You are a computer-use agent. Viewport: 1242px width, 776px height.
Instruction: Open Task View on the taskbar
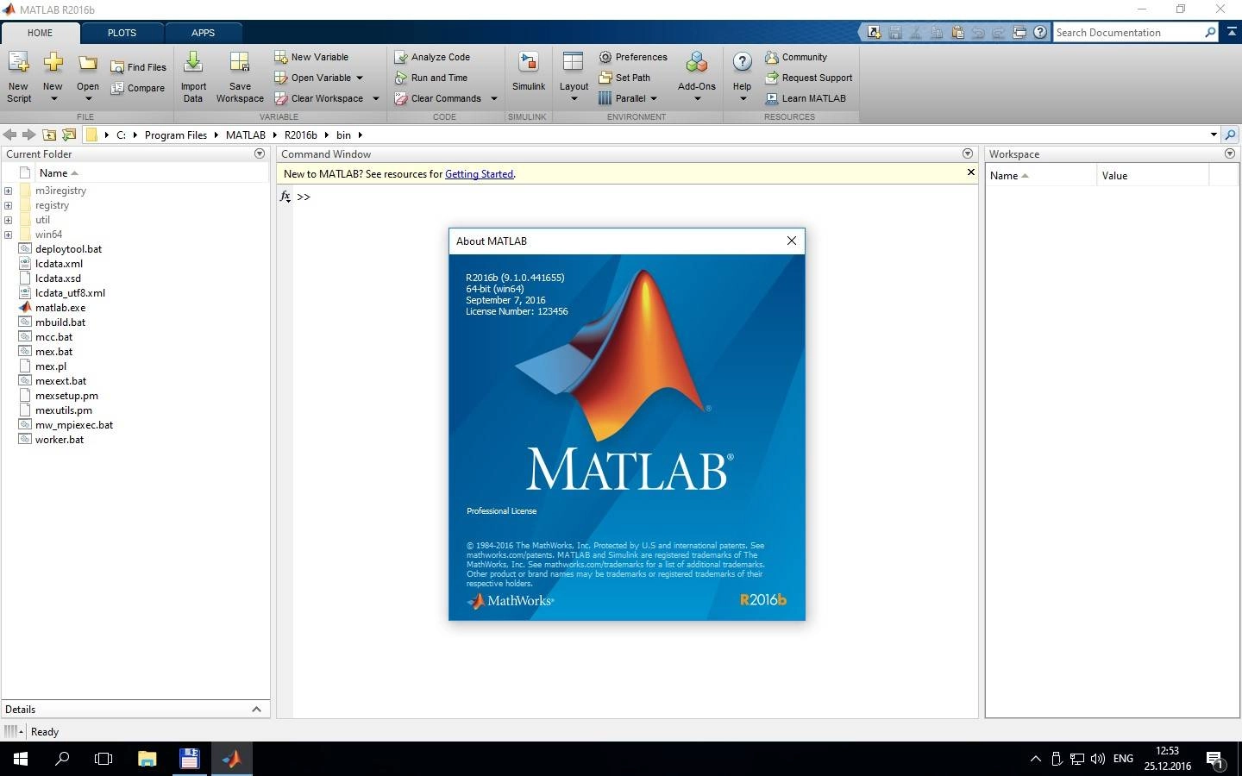[x=103, y=759]
